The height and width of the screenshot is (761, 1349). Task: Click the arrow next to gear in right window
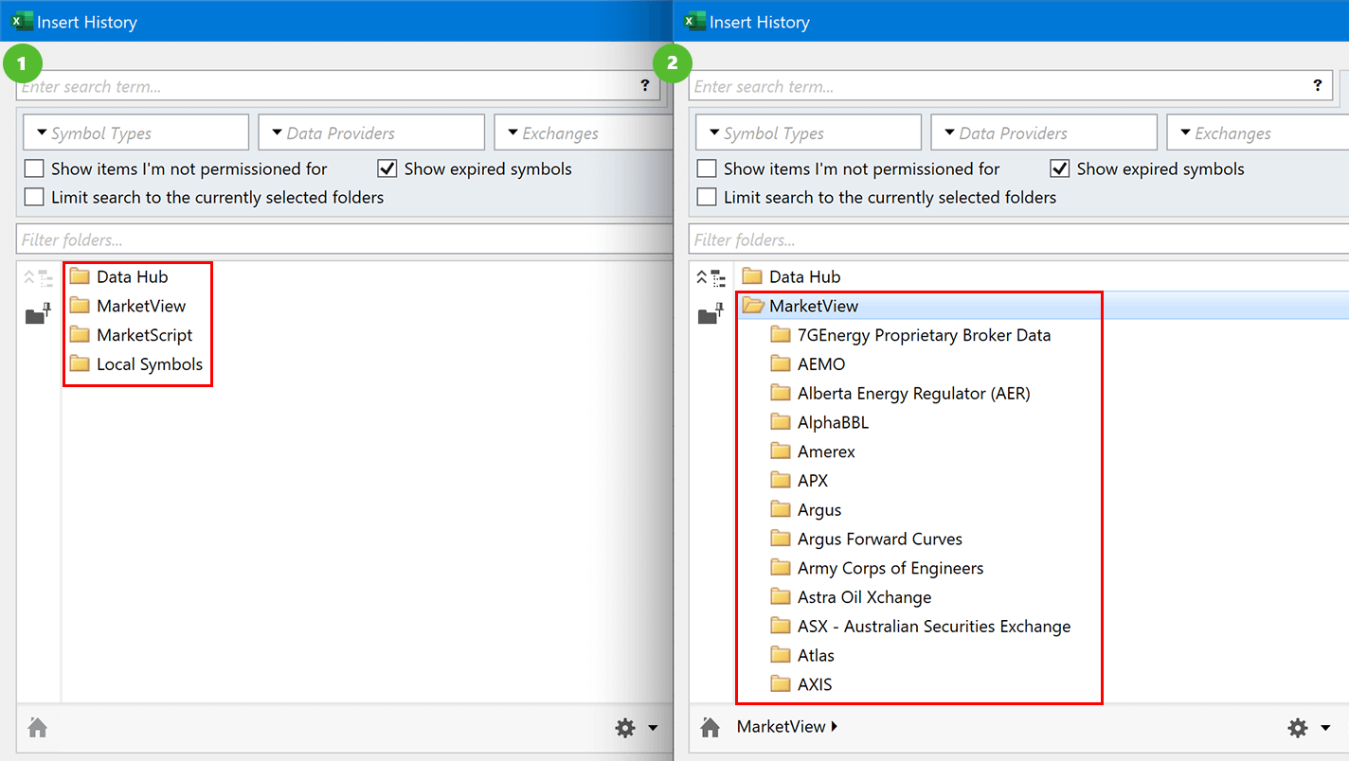[x=1325, y=728]
